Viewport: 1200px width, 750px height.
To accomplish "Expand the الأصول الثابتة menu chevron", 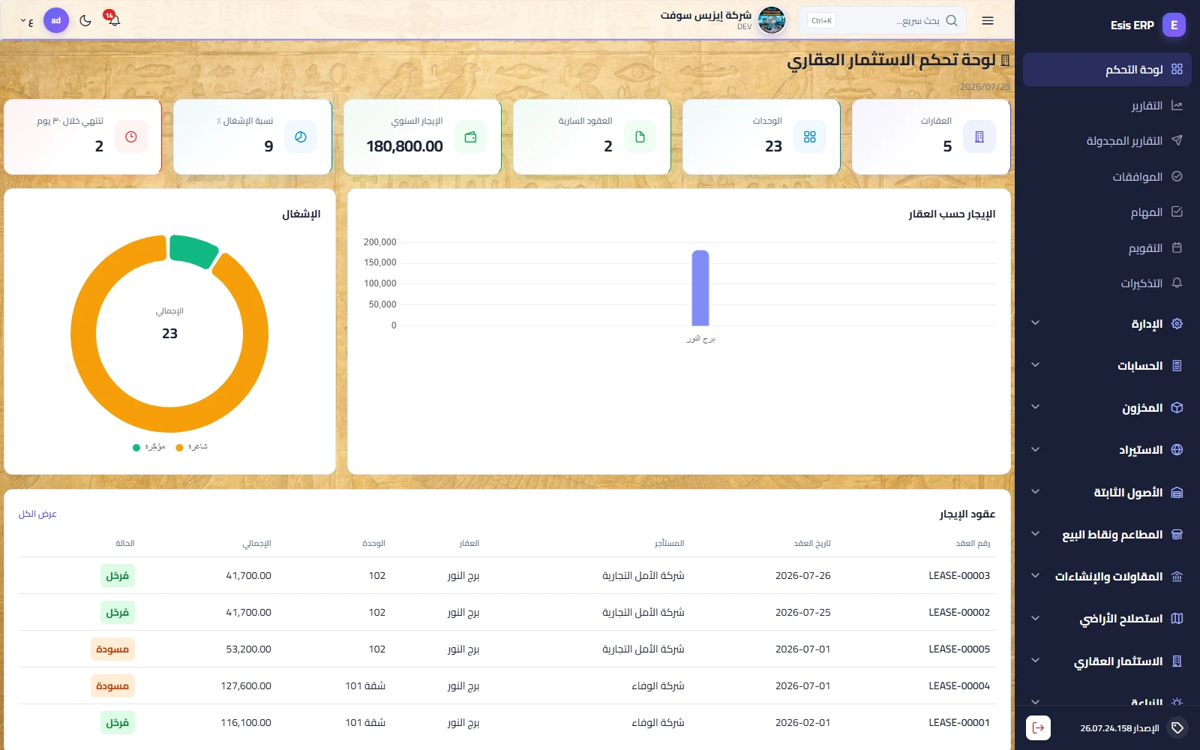I will (x=1035, y=492).
